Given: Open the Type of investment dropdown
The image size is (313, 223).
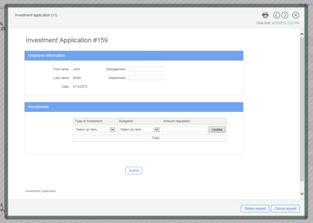Looking at the screenshot, I should [95, 129].
